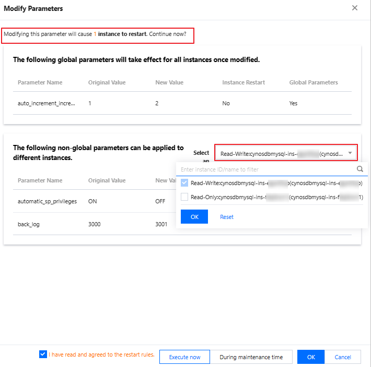Image resolution: width=371 pixels, height=367 pixels.
Task: Check the Read-Only instance checkbox
Action: coord(184,197)
